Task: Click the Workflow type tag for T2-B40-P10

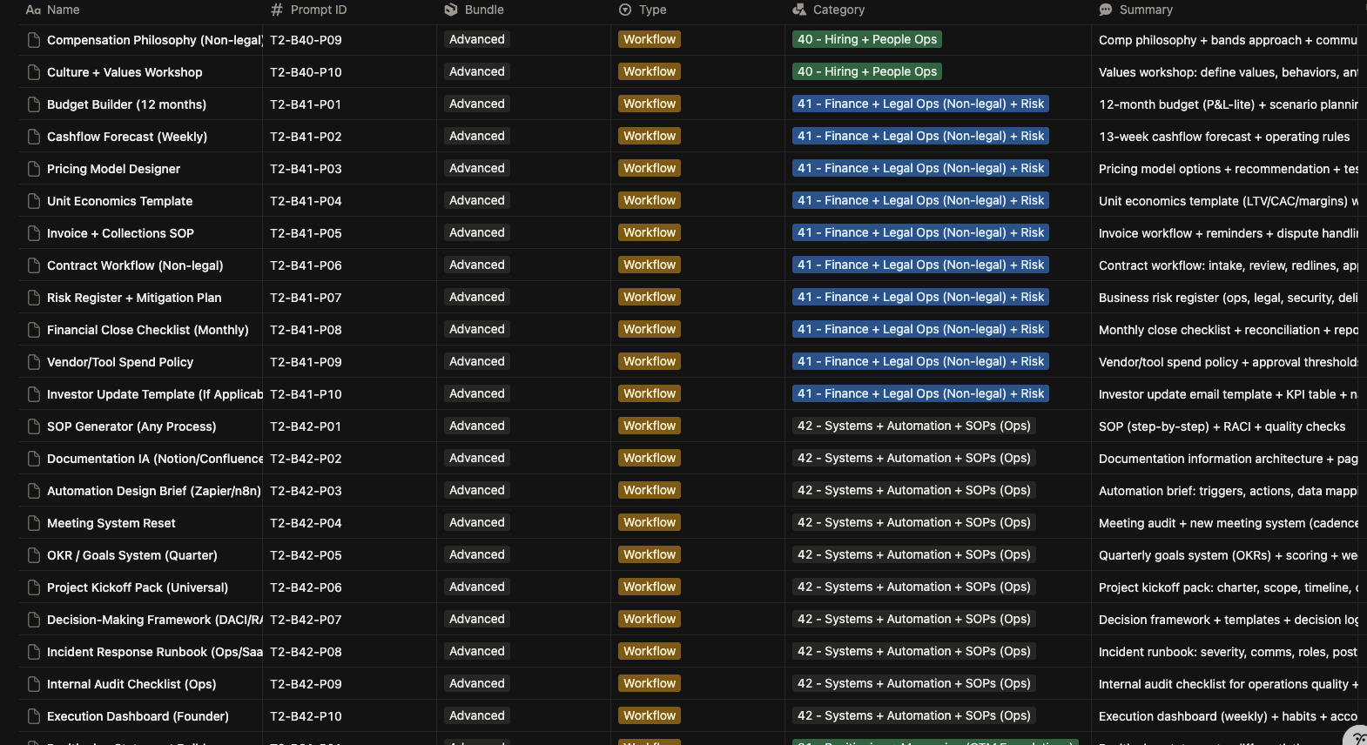Action: 650,71
